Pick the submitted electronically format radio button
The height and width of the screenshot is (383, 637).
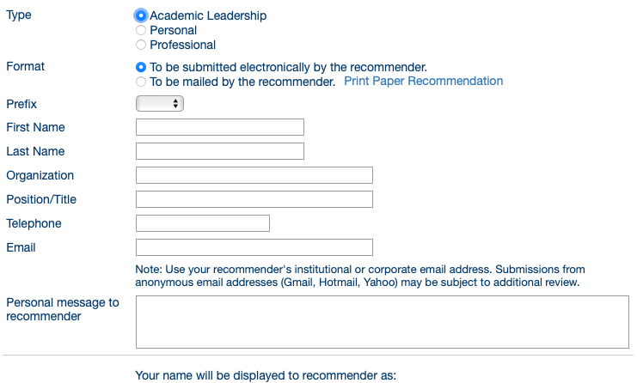pyautogui.click(x=141, y=66)
